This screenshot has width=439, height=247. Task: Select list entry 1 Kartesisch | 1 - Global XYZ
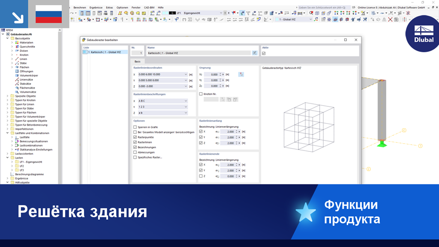tap(105, 52)
